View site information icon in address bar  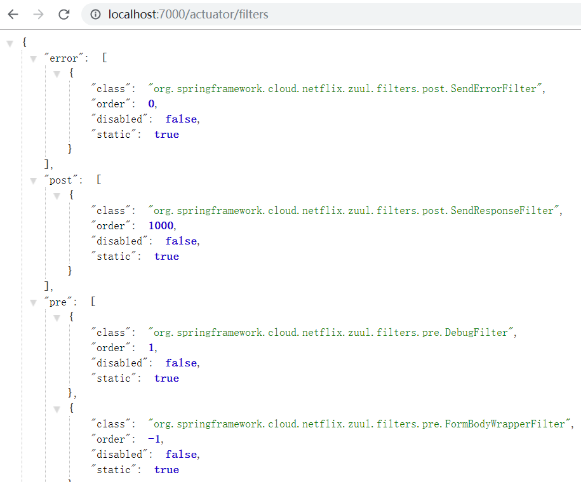pyautogui.click(x=96, y=15)
